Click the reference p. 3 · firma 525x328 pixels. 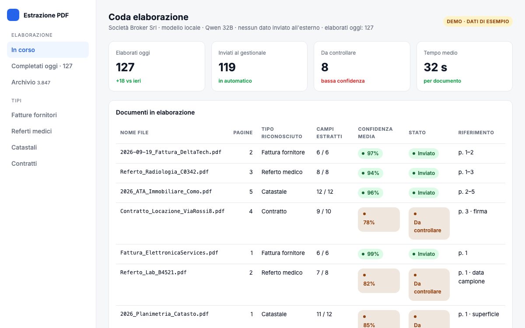[473, 212]
